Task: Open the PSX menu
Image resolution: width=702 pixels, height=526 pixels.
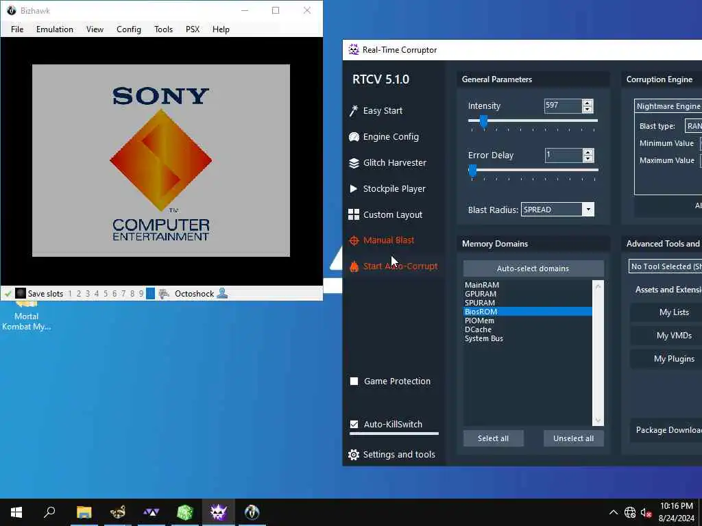Action: (x=193, y=29)
